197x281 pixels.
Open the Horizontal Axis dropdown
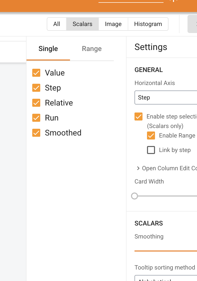point(166,97)
